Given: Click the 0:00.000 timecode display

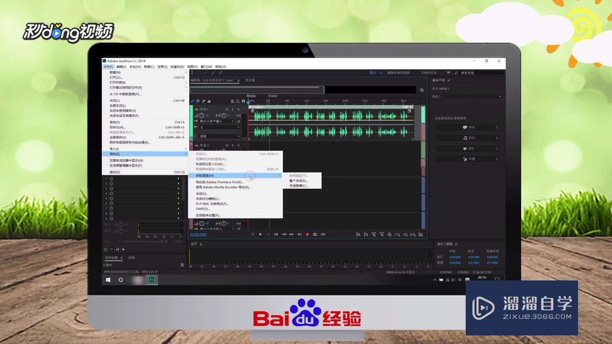Looking at the screenshot, I should pyautogui.click(x=198, y=235).
